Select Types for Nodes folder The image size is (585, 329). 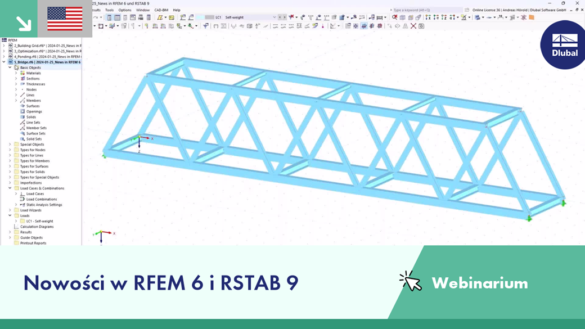pyautogui.click(x=33, y=150)
